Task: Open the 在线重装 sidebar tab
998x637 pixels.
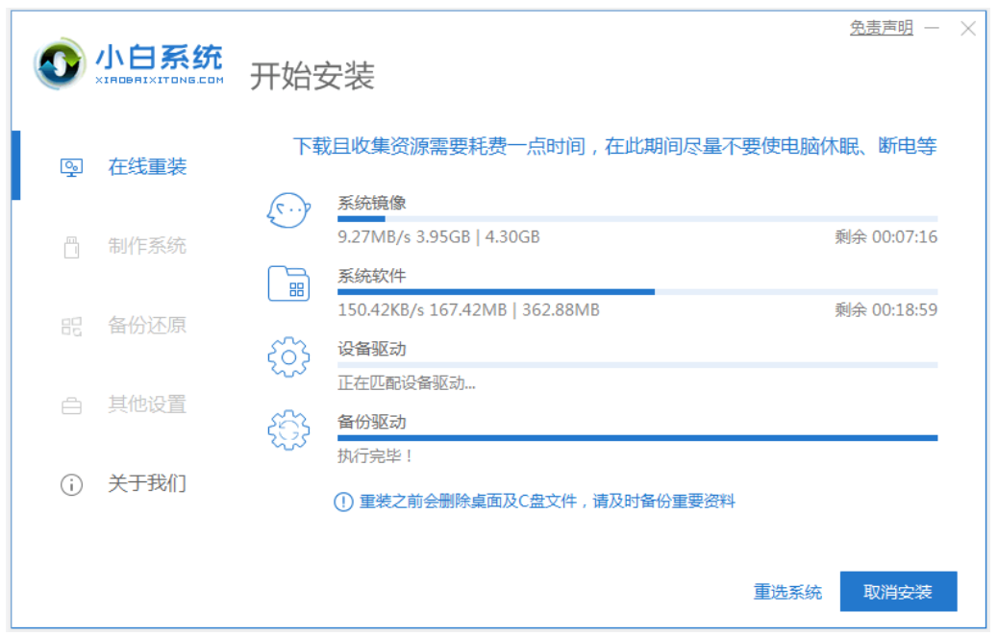Action: click(x=146, y=167)
